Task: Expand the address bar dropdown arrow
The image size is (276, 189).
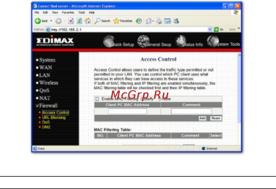Action: (x=210, y=29)
